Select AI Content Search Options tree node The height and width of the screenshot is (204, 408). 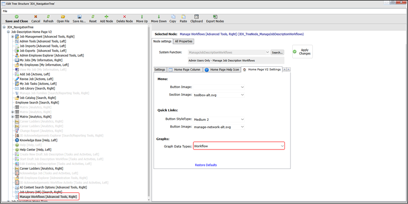click(x=54, y=187)
